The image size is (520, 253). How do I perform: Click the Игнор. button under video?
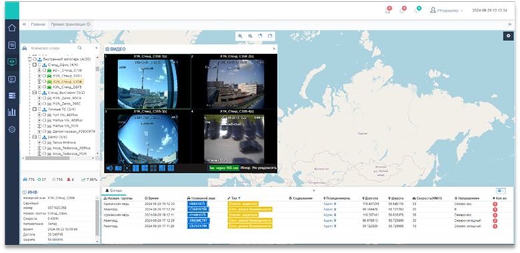[x=246, y=168]
